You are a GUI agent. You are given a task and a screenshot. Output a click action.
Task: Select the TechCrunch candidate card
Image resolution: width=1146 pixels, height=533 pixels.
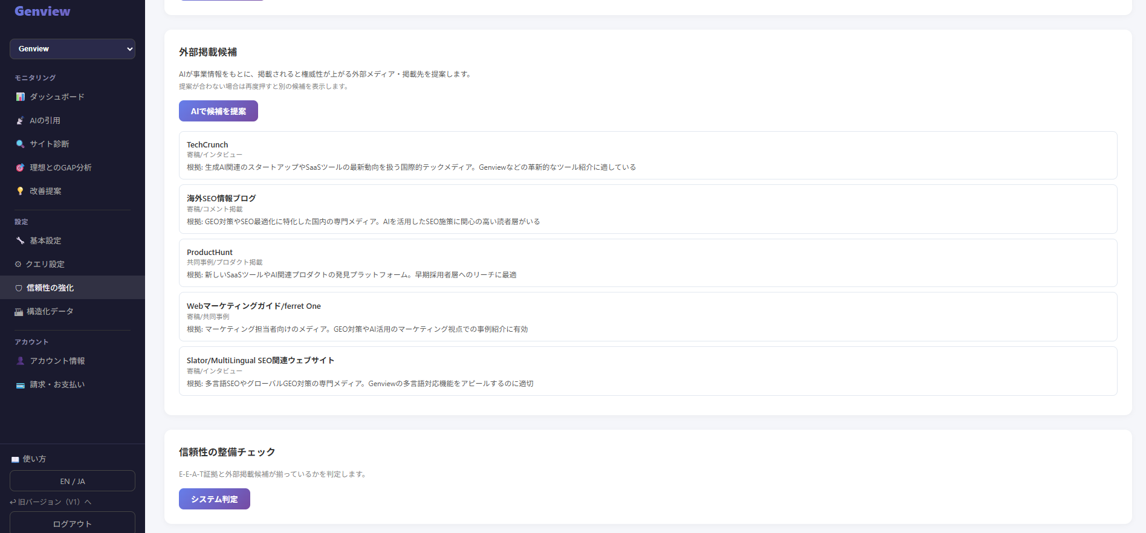pos(648,155)
